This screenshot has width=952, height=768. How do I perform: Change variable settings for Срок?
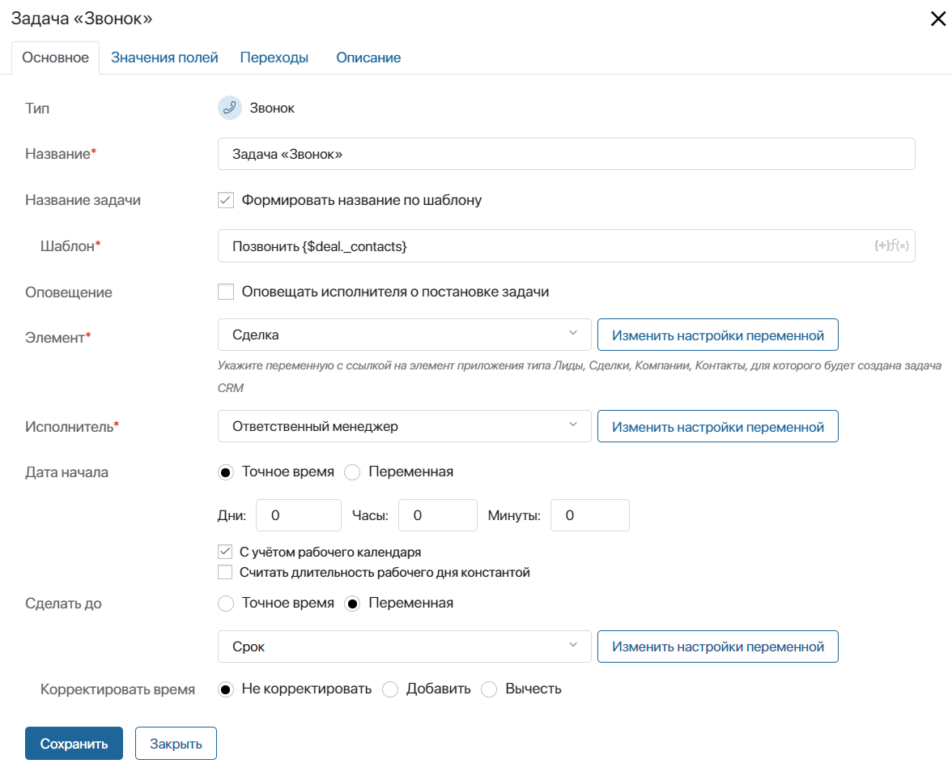(717, 646)
